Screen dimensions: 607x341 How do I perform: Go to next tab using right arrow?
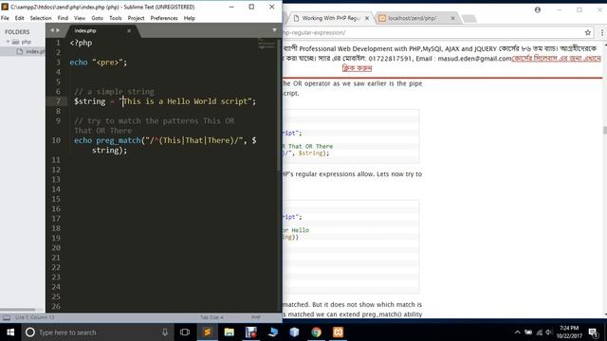pyautogui.click(x=58, y=30)
